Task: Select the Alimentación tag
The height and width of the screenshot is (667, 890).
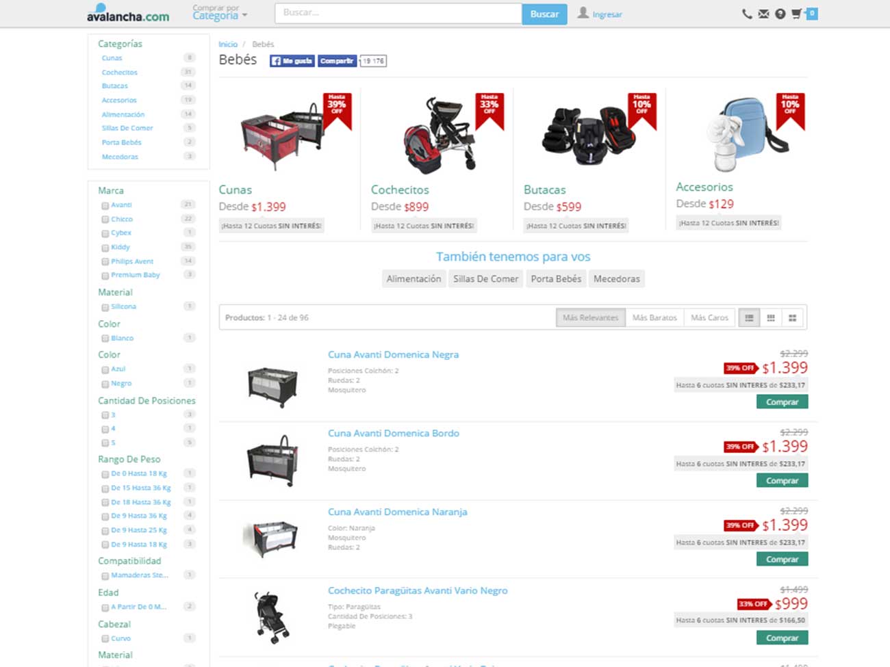Action: pos(414,279)
